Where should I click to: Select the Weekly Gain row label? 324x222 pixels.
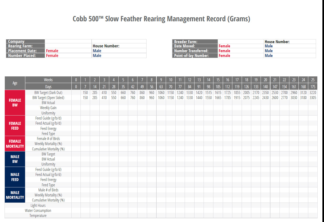[x=48, y=108]
